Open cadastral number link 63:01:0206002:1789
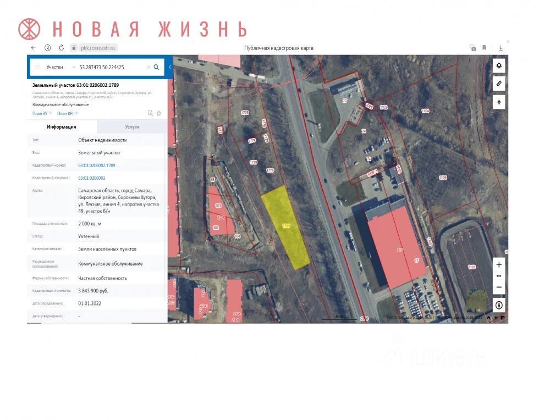This screenshot has width=550, height=420. (96, 165)
